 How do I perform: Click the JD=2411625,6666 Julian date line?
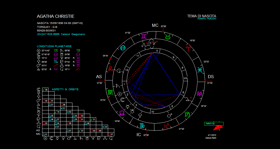[x=61, y=34]
